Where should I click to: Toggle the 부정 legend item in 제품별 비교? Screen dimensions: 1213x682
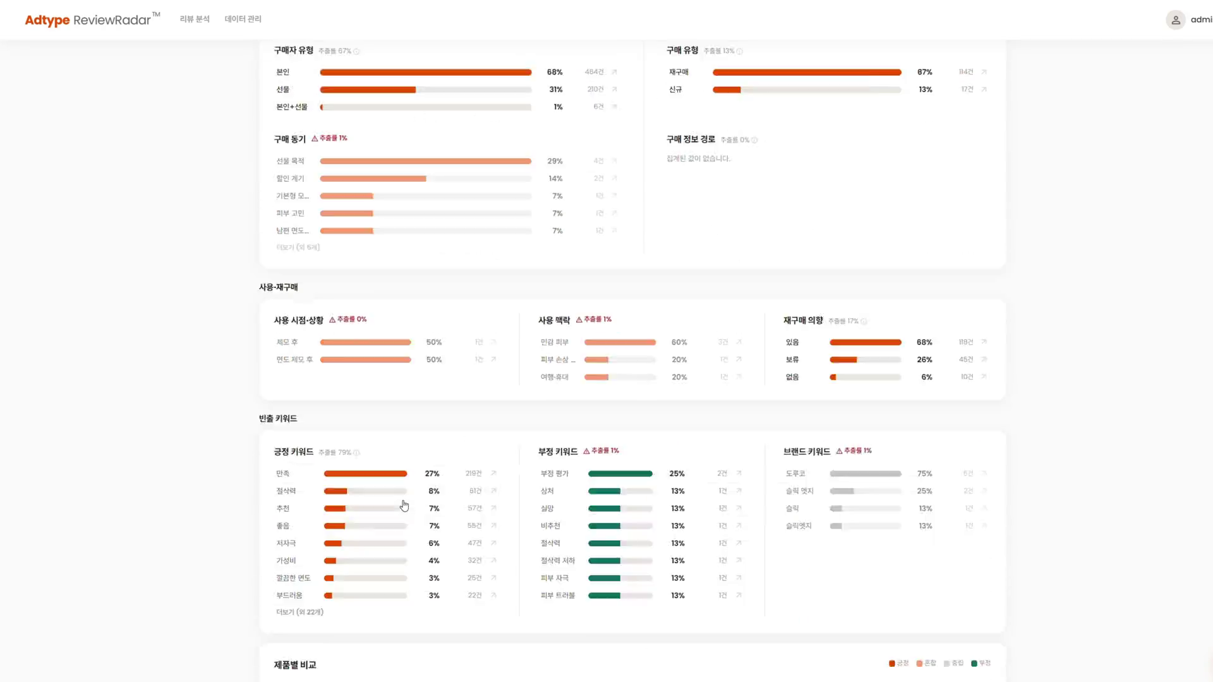pos(981,663)
